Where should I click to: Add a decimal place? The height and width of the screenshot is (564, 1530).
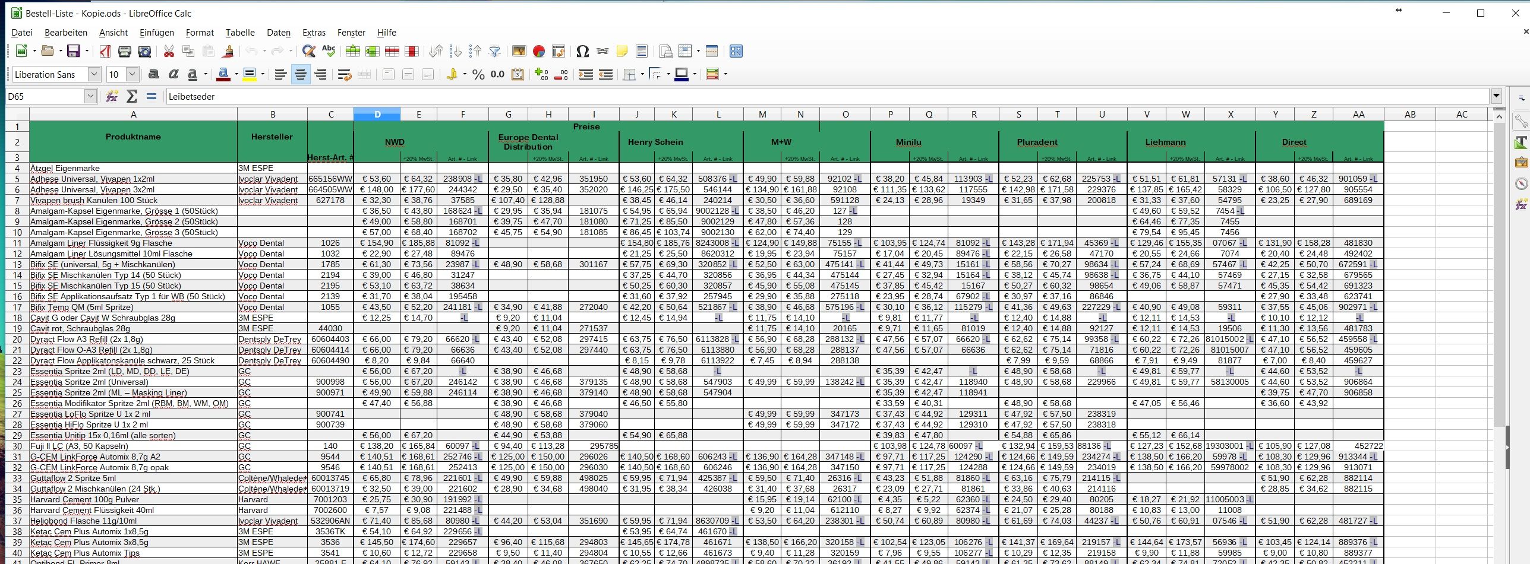(541, 75)
